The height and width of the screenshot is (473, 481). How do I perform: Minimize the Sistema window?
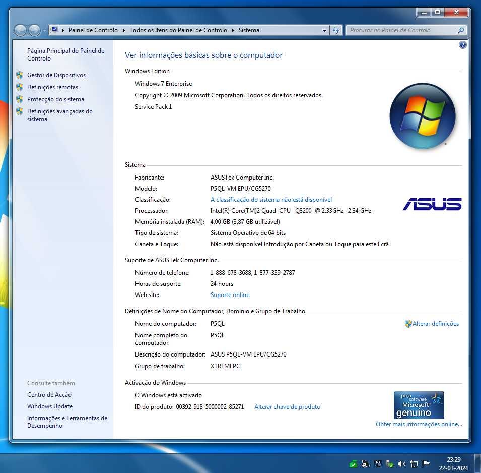coord(424,13)
